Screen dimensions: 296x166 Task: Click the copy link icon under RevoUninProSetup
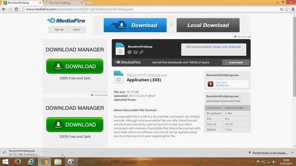142,52
